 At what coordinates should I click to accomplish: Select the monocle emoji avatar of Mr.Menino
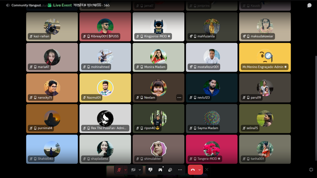tap(265, 57)
